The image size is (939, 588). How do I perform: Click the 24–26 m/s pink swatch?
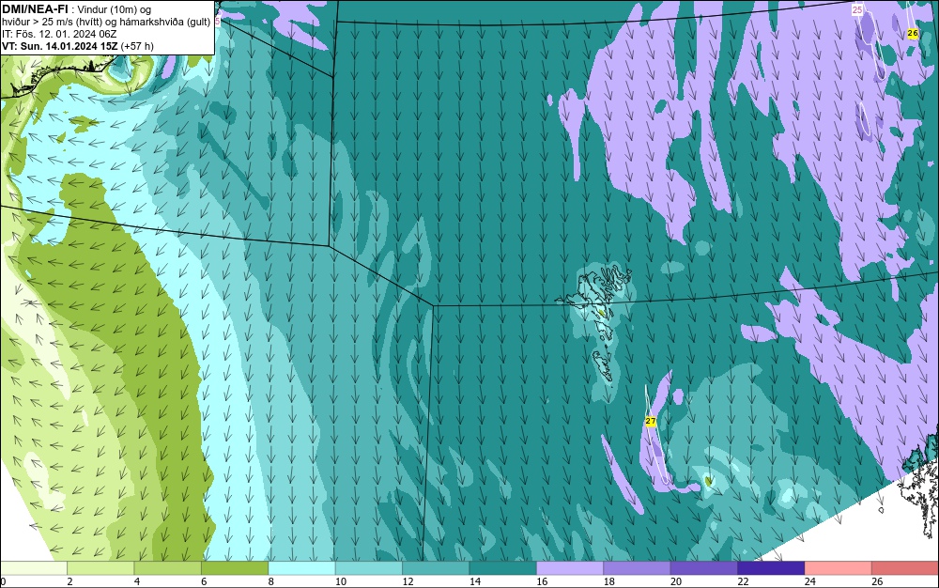[x=839, y=568]
